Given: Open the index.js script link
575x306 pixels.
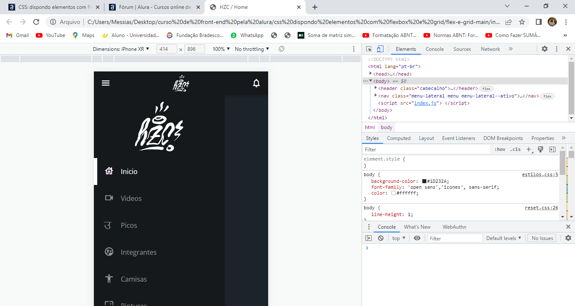Looking at the screenshot, I should click(x=426, y=103).
